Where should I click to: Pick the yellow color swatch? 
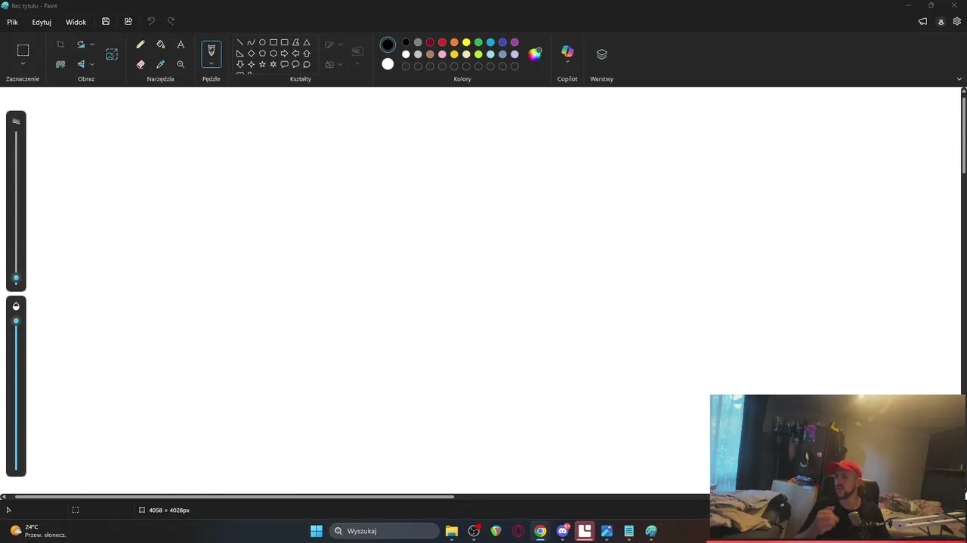point(466,42)
